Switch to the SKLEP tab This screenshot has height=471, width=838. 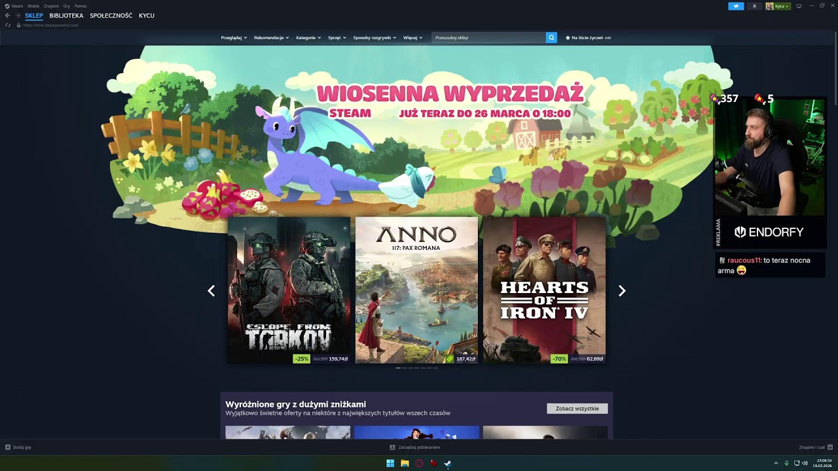34,16
